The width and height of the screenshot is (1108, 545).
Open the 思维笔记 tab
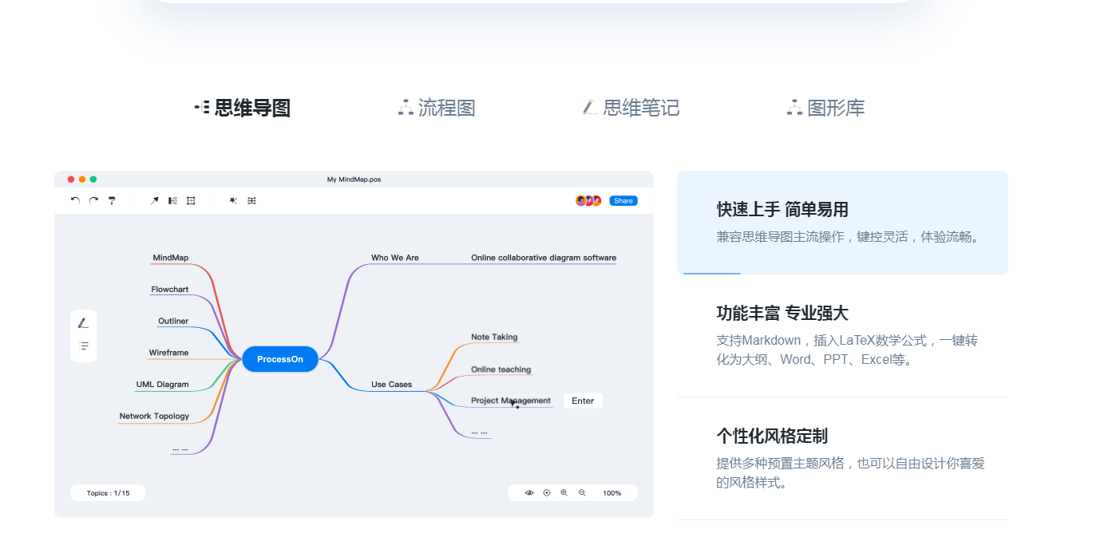(631, 108)
